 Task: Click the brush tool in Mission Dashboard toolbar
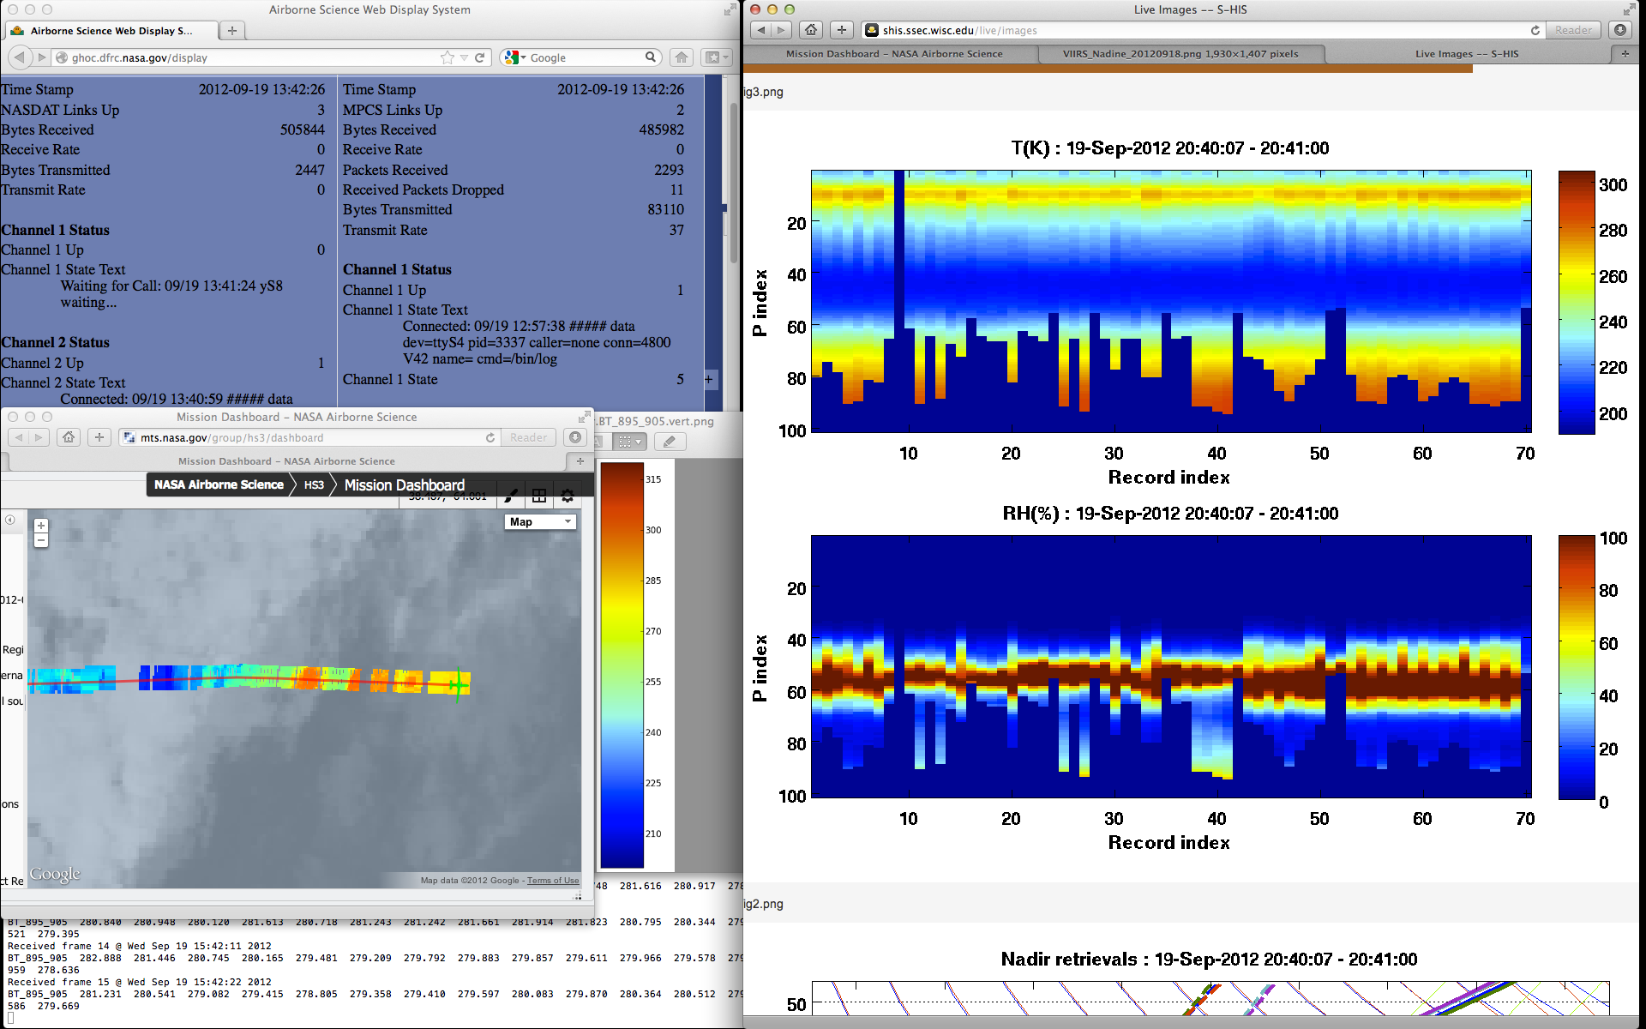coord(510,496)
